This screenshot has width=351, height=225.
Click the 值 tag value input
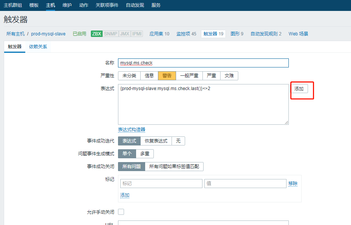[245, 184]
